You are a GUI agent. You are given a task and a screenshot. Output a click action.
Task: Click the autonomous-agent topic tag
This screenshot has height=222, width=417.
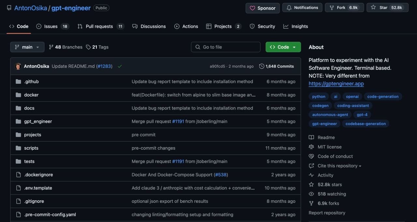pyautogui.click(x=330, y=115)
